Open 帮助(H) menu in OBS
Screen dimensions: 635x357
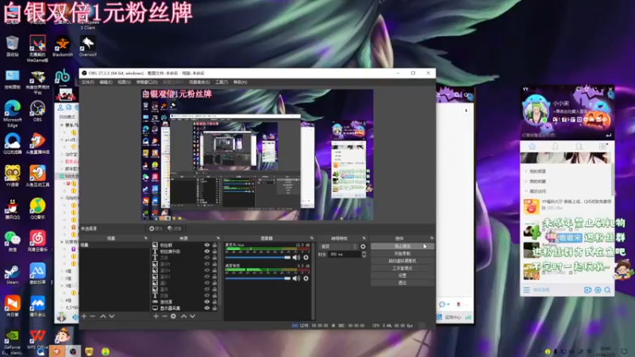coord(240,83)
